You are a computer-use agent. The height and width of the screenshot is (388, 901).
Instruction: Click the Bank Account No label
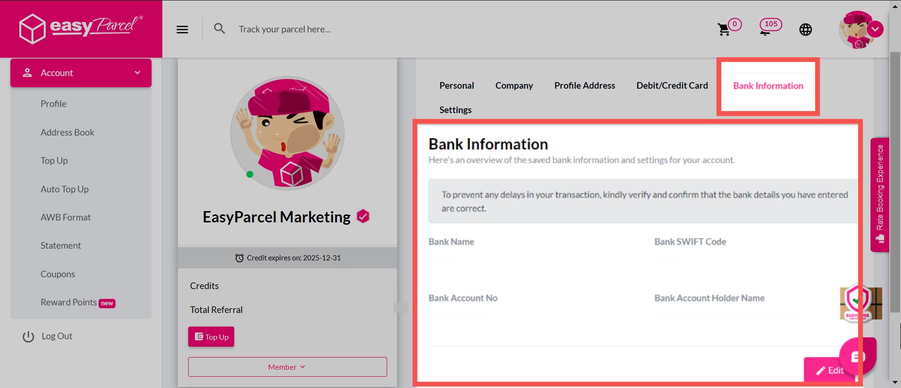click(x=463, y=298)
